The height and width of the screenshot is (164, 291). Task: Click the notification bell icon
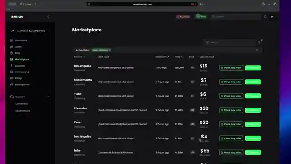click(265, 17)
